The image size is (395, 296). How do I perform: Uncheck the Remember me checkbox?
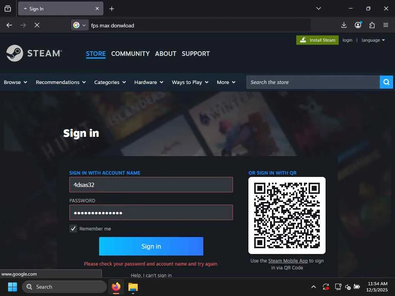coord(73,229)
